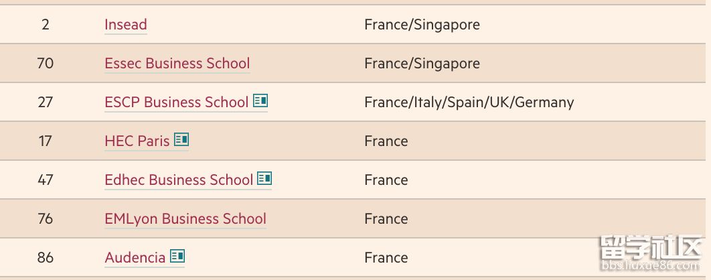
Task: Select Insead's France/Singapore location cell
Action: [x=422, y=25]
